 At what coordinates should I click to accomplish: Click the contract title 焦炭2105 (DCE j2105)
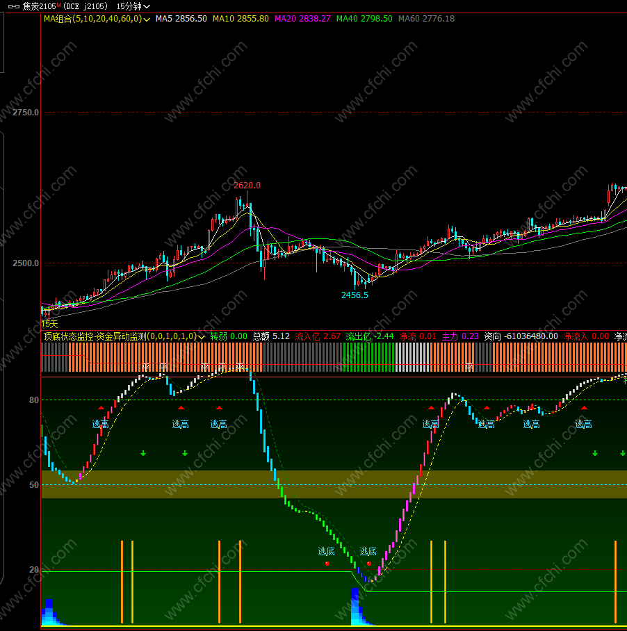[65, 6]
